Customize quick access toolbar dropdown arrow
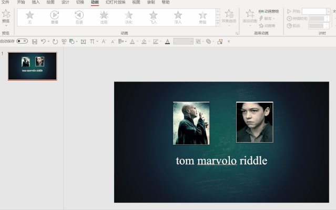The width and height of the screenshot is (336, 210). [229, 42]
